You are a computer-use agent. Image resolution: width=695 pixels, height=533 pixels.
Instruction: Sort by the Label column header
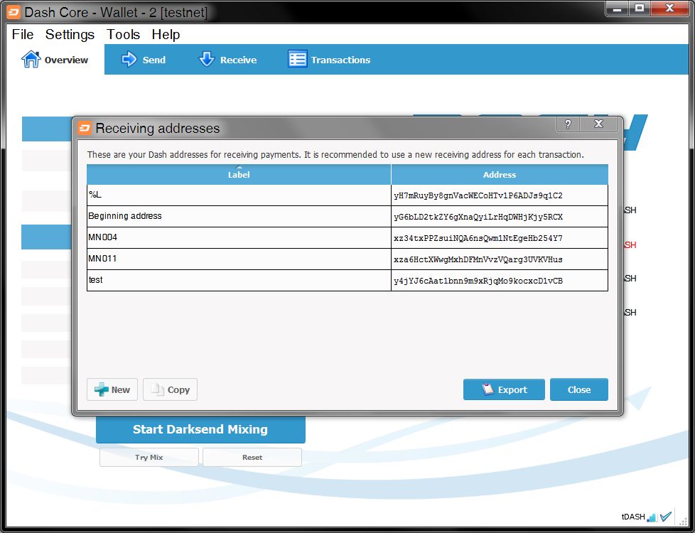click(x=239, y=174)
